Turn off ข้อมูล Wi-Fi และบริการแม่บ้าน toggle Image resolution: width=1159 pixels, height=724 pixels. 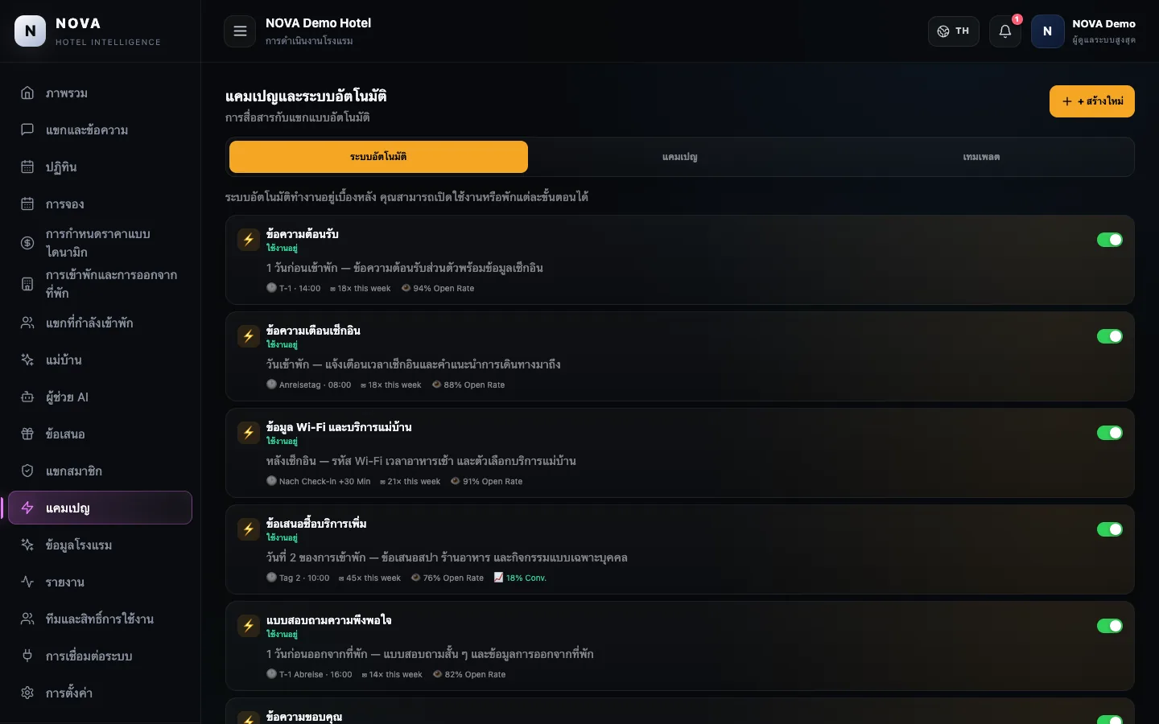click(1110, 433)
